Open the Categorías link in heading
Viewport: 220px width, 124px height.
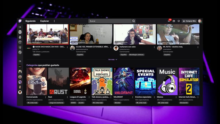[32, 65]
